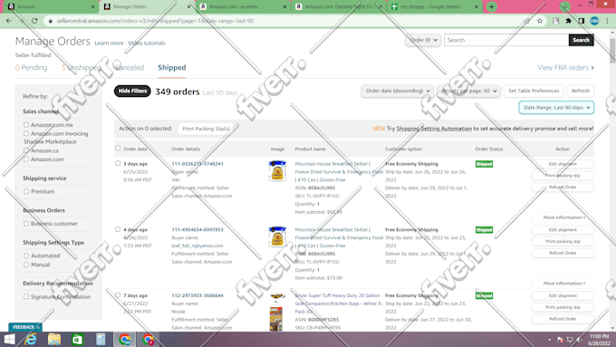Open the Order ID search type dropdown
This screenshot has height=347, width=616.
pos(423,40)
